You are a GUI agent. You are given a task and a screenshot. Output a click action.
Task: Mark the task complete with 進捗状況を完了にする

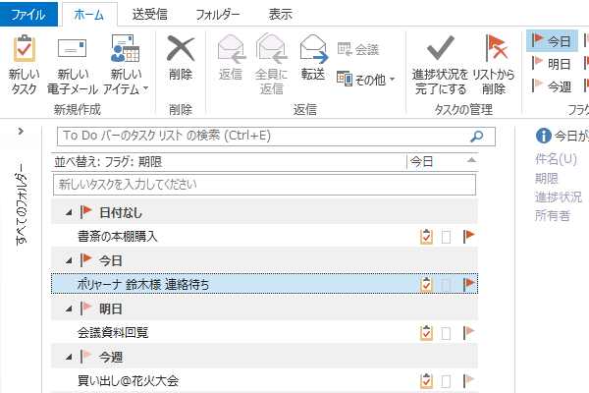click(440, 64)
